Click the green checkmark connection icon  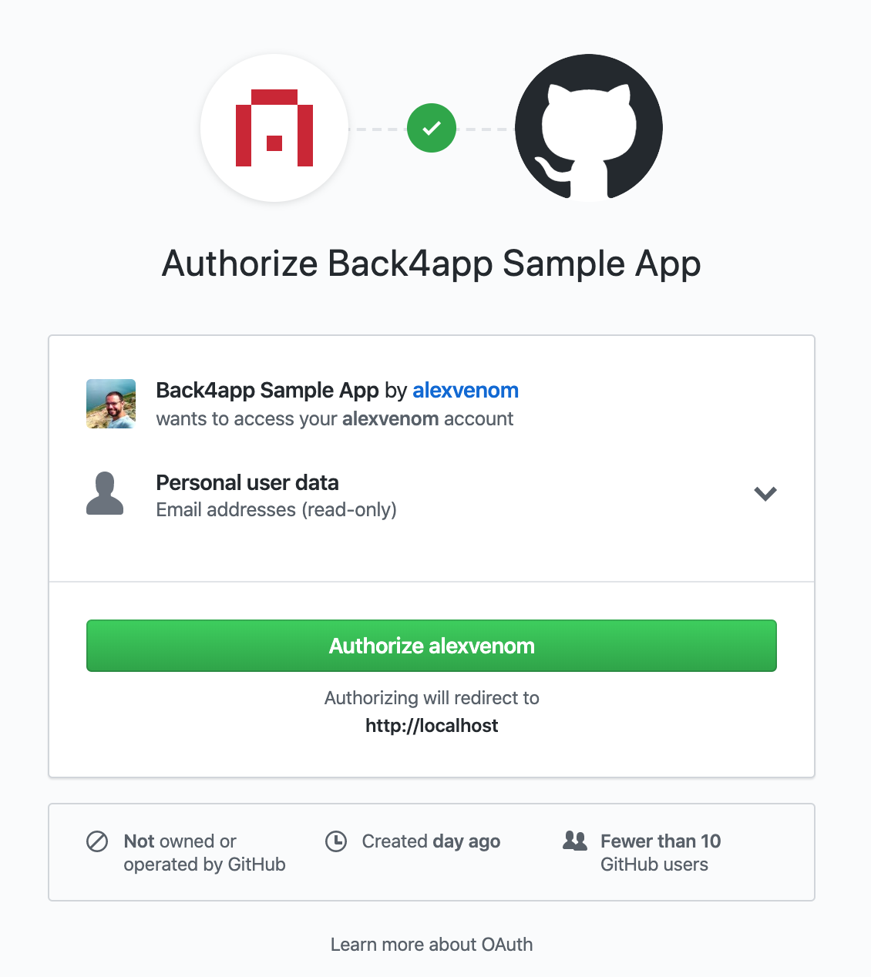(432, 128)
